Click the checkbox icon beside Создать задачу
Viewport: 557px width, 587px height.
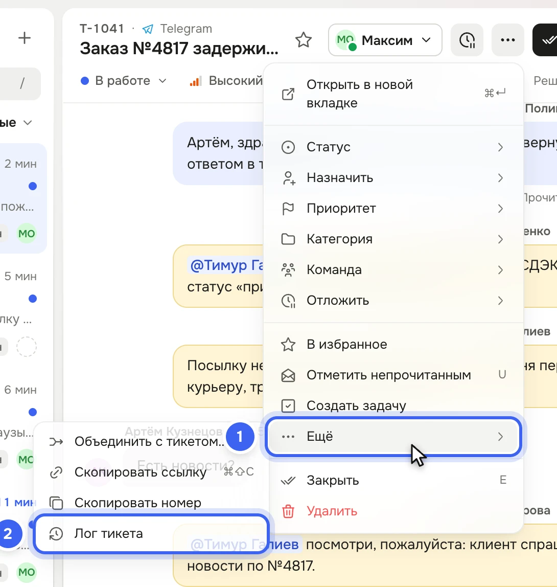(288, 406)
